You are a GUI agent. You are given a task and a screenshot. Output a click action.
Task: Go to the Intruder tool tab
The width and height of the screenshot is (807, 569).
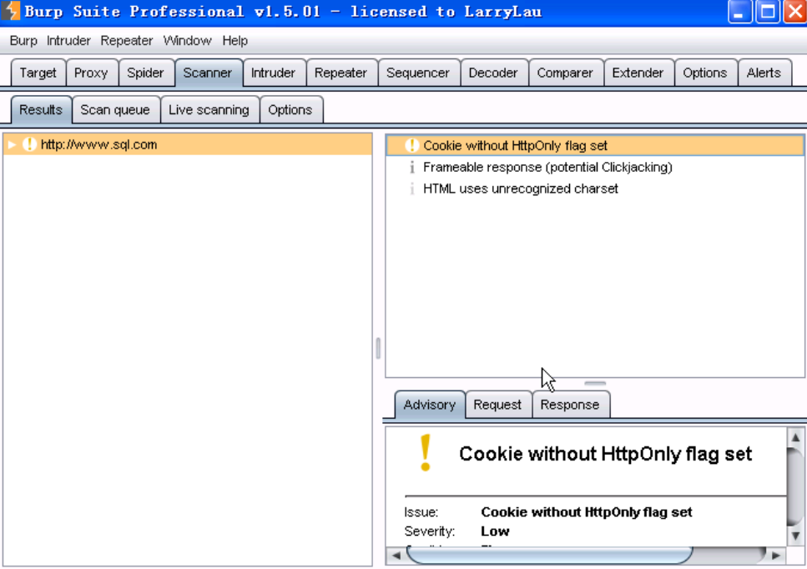(x=273, y=73)
